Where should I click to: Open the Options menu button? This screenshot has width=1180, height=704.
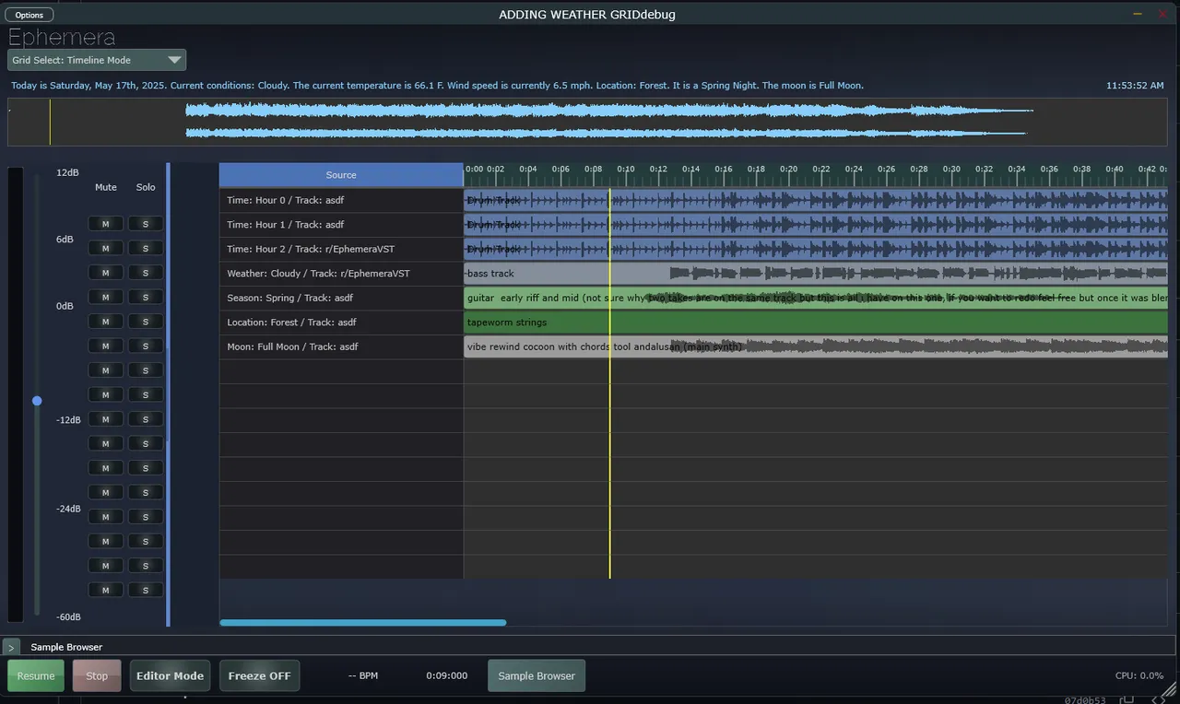coord(29,15)
